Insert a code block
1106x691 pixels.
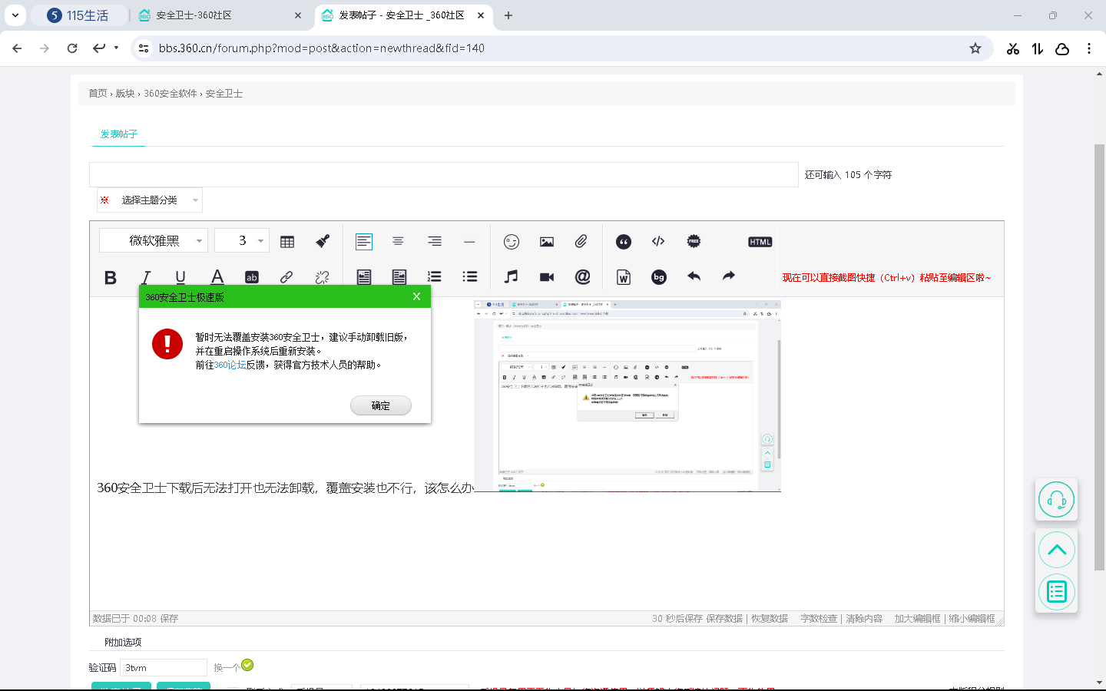pos(658,241)
